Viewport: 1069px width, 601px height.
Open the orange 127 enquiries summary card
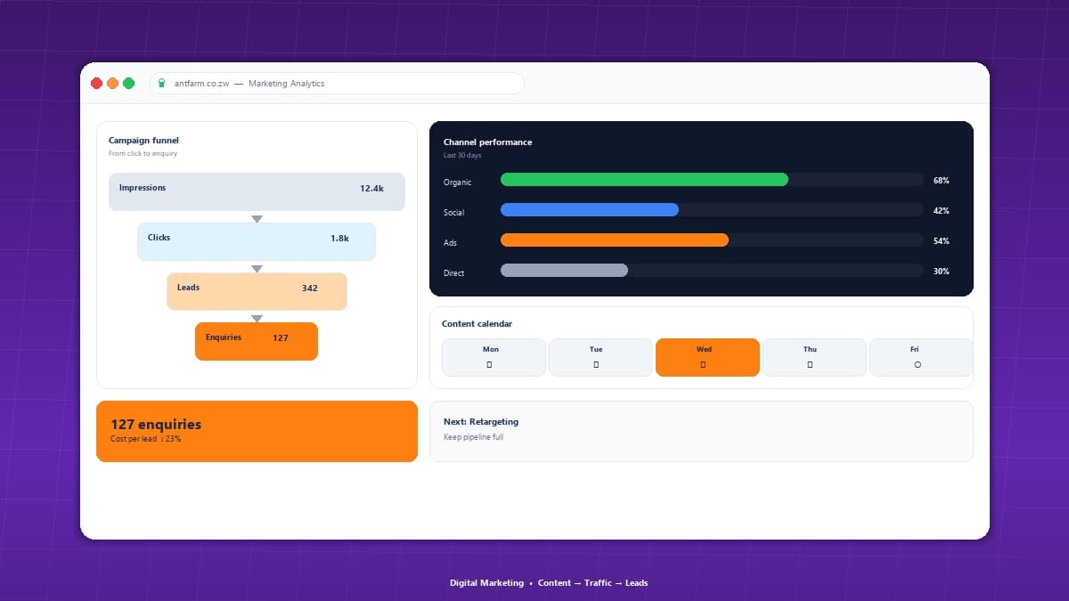[257, 431]
